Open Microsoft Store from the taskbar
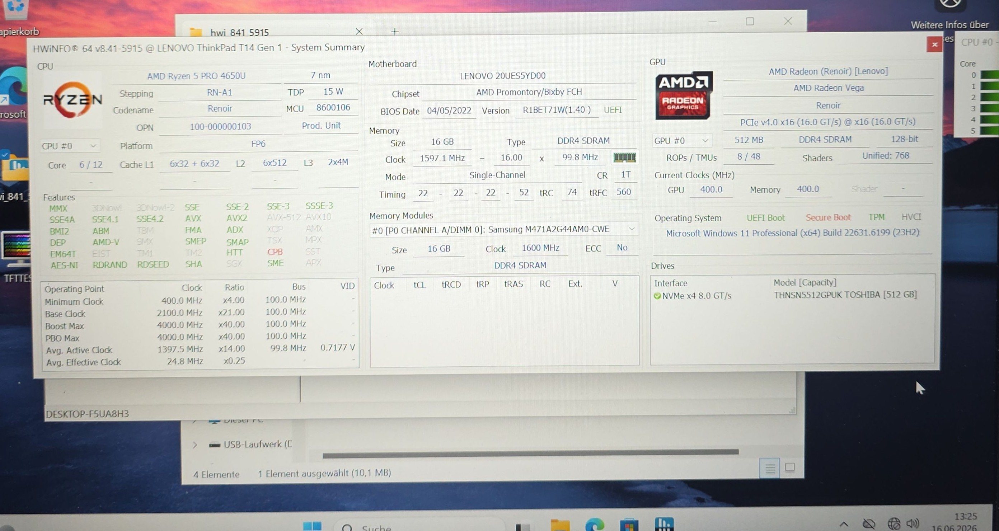 (x=629, y=525)
